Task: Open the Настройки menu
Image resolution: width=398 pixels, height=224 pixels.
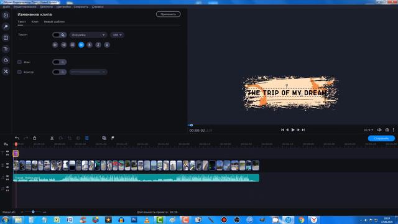Action: [63, 7]
